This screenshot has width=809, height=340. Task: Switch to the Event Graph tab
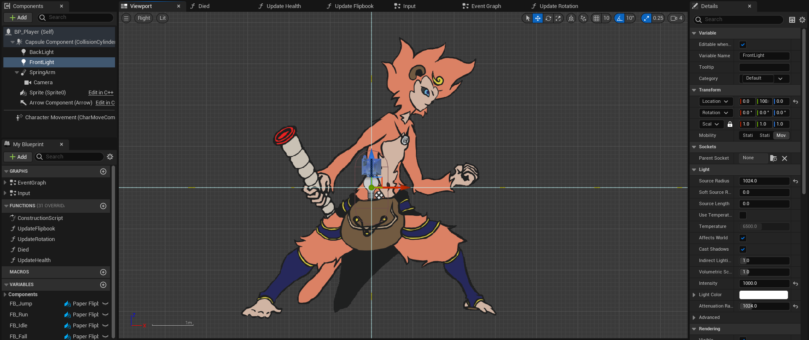(x=486, y=6)
